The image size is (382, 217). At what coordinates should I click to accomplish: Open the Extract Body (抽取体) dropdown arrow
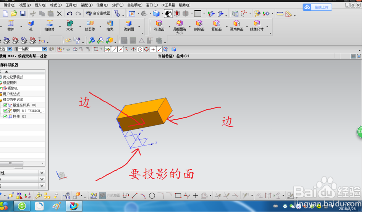60,26
